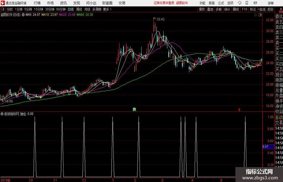Open 多周期 multi-period view

[x=97, y=9]
